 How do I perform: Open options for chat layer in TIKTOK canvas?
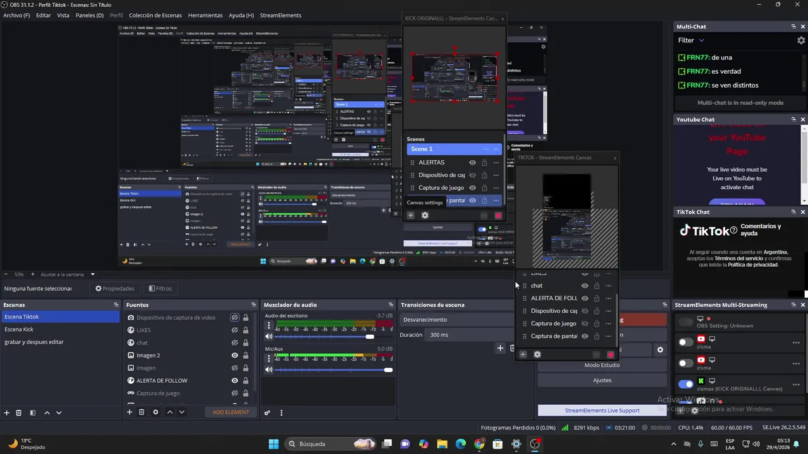click(x=609, y=286)
